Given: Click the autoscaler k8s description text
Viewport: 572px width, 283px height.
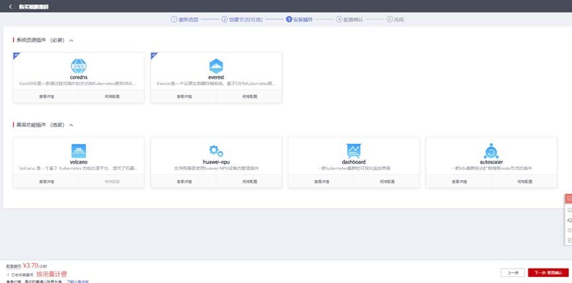Looking at the screenshot, I should tap(491, 168).
